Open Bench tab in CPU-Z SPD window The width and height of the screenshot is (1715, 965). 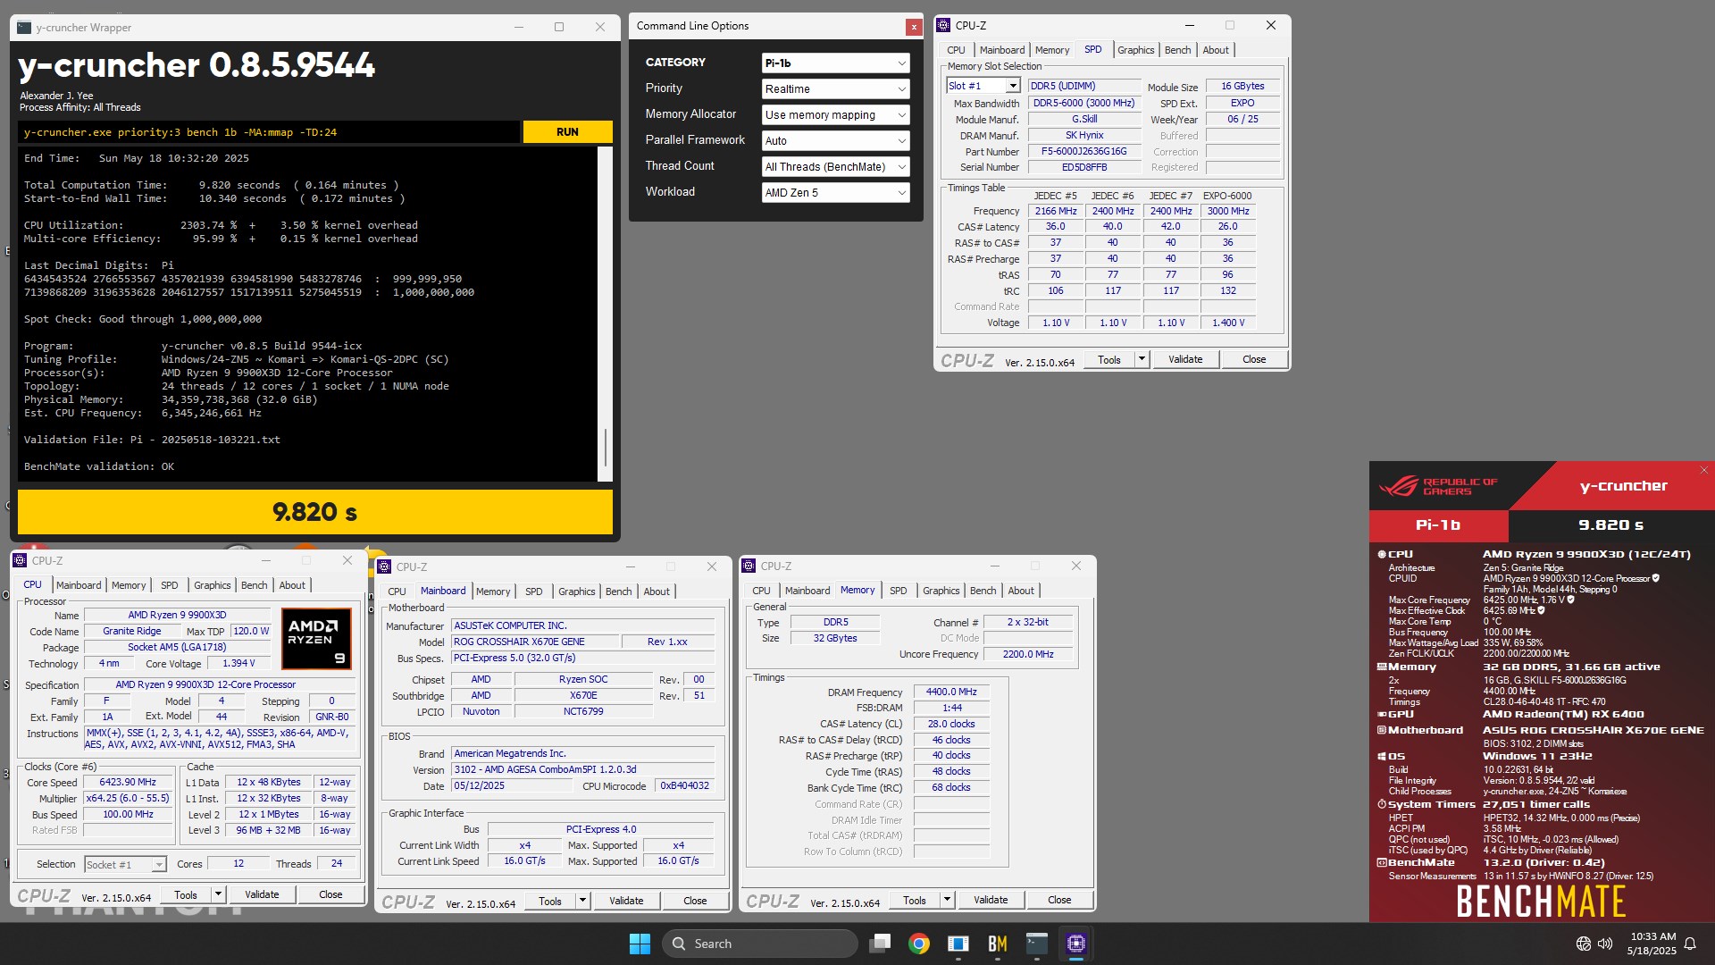pyautogui.click(x=1177, y=50)
